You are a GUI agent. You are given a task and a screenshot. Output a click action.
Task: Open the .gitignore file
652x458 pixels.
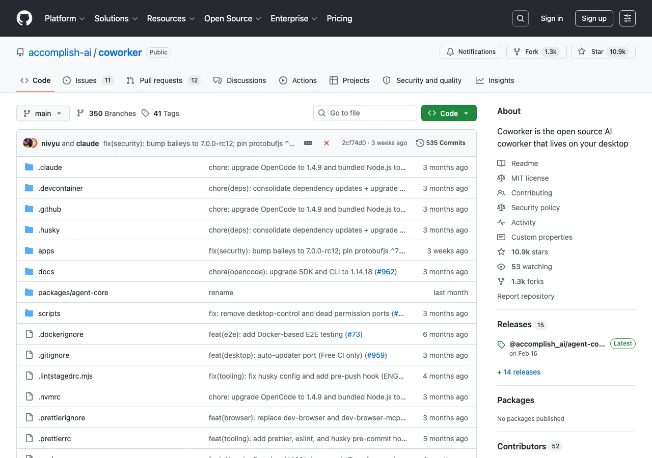tap(53, 355)
